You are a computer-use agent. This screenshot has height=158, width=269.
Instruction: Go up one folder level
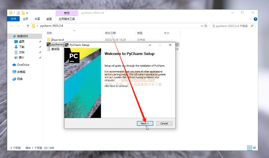click(x=28, y=26)
